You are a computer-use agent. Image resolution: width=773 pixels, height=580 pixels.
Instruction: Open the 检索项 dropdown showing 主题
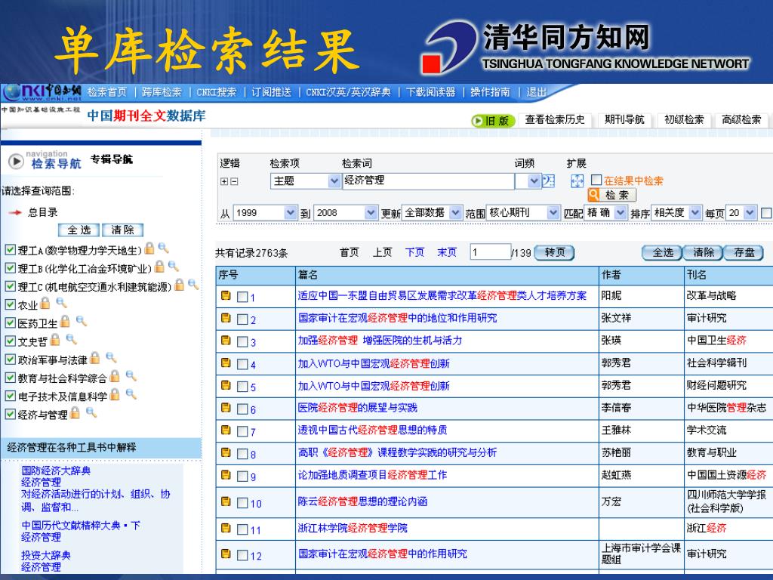(306, 181)
